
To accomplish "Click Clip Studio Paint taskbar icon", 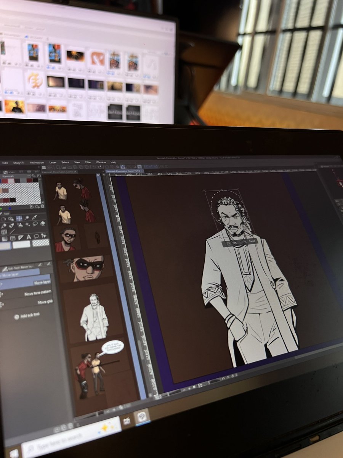I will [x=142, y=417].
